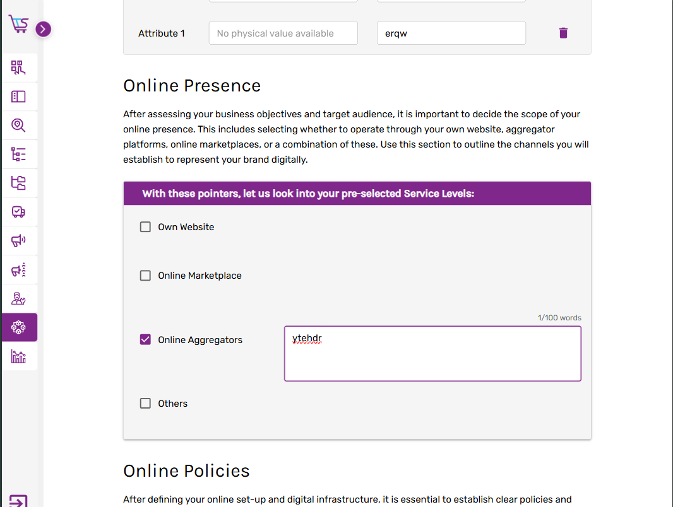Viewport: 673px width, 507px height.
Task: Open the megaphone with dotted arrow icon
Action: pos(18,270)
